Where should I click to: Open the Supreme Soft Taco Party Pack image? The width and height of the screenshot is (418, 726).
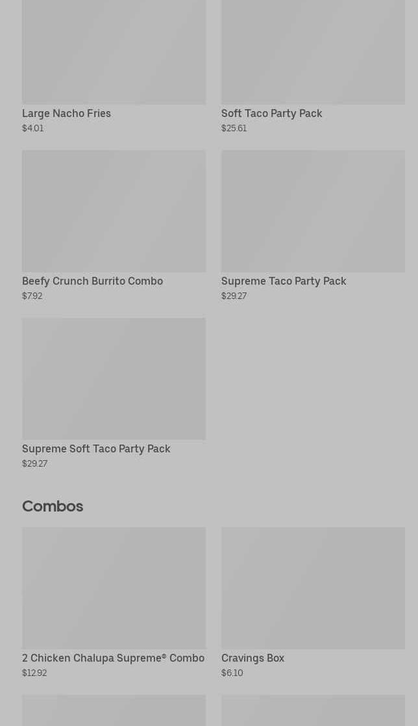click(x=114, y=379)
